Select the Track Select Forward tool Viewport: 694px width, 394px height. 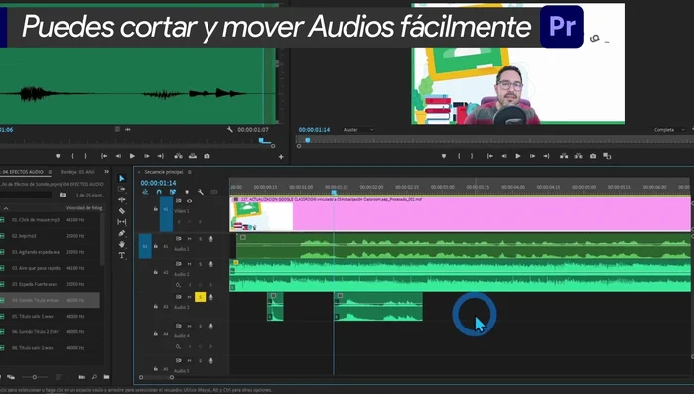click(122, 189)
